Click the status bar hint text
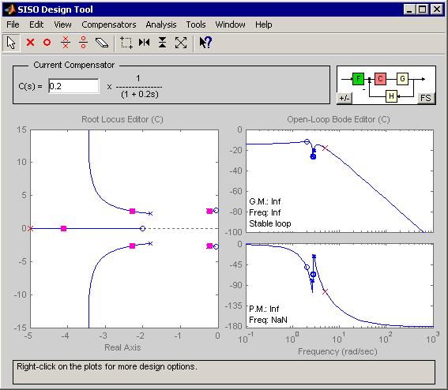This screenshot has height=390, width=448. pyautogui.click(x=107, y=366)
